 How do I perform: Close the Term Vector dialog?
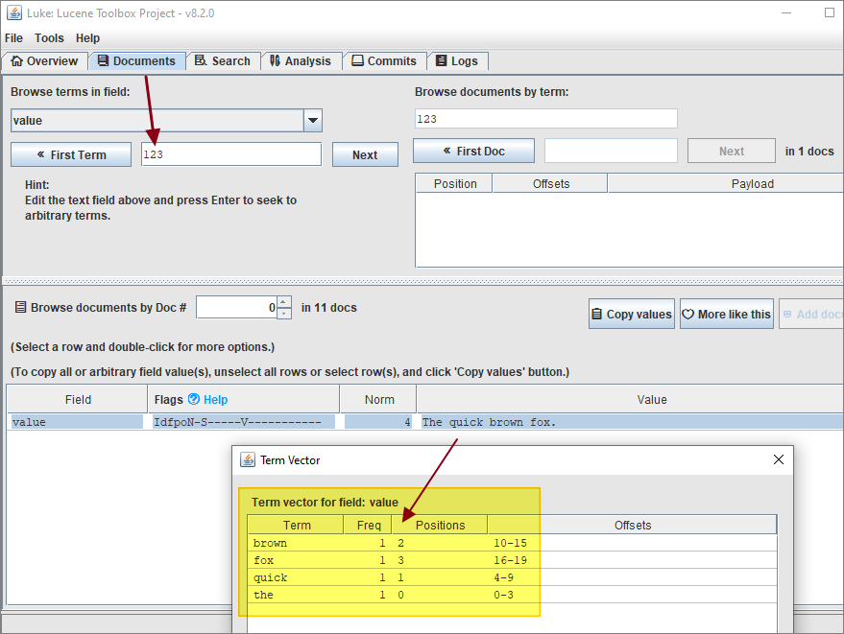(779, 460)
